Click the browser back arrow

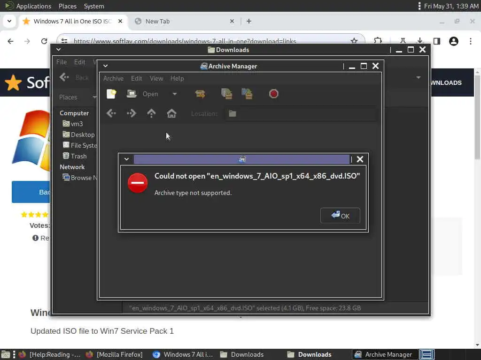(x=10, y=41)
